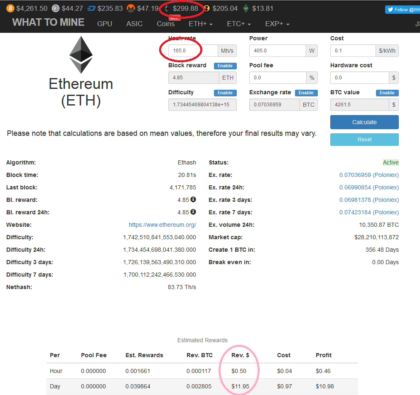Click the Reset button
The width and height of the screenshot is (420, 395).
[364, 140]
